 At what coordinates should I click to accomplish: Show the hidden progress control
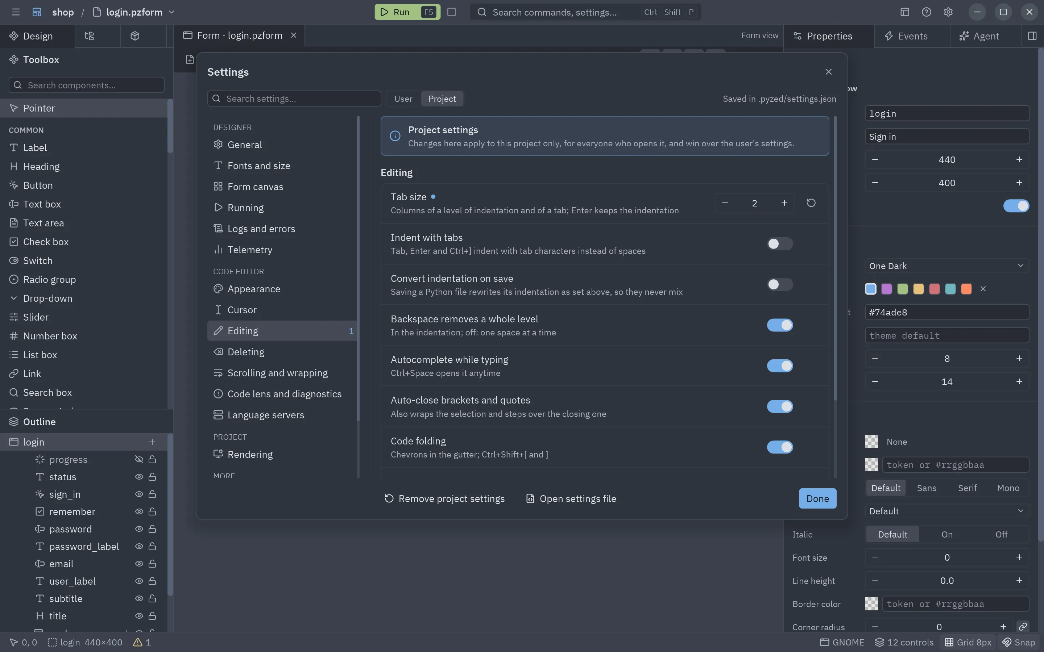(139, 460)
